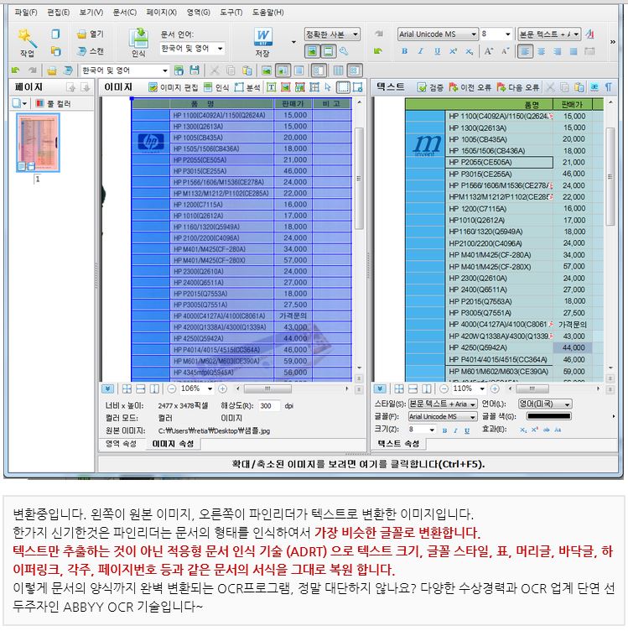Click the 텍스트 panel vertical scrollbar thumb
Viewport: 628px width, 631px height.
(x=610, y=177)
